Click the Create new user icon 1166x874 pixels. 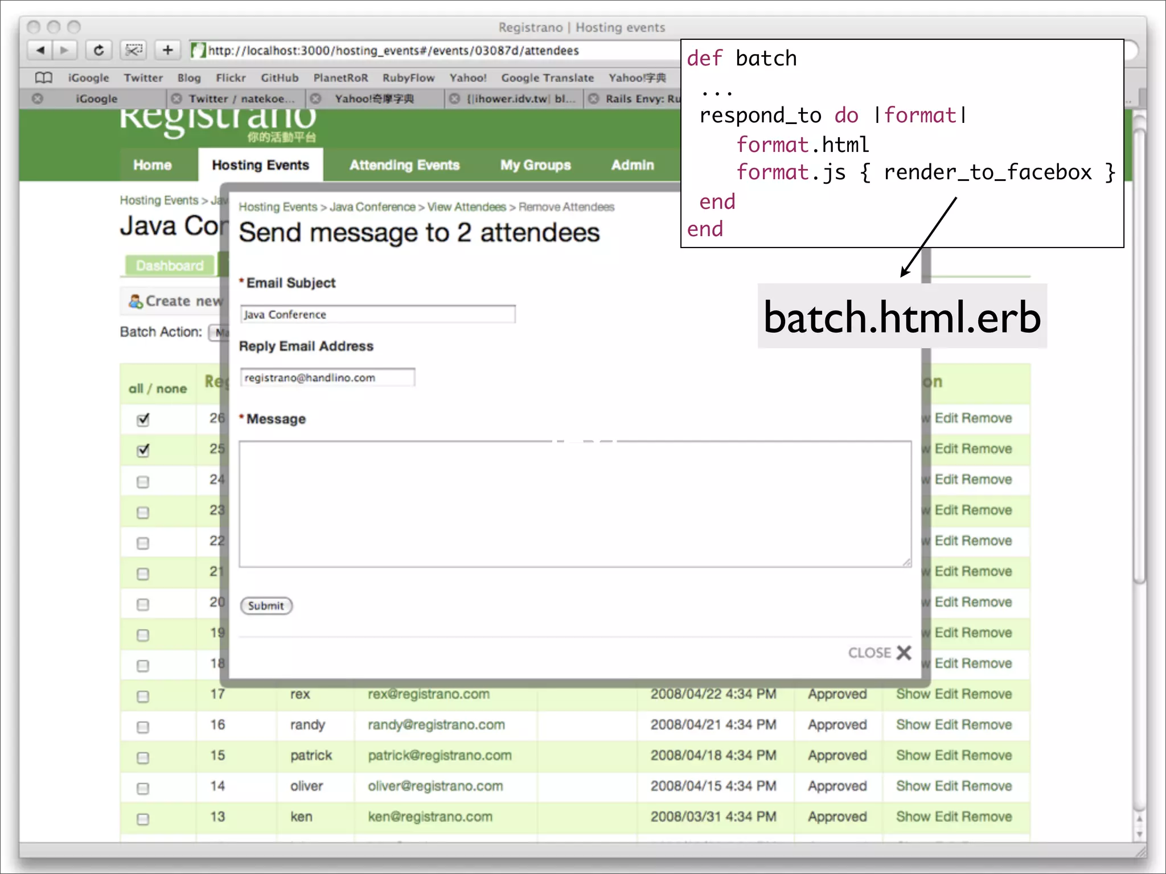pyautogui.click(x=136, y=301)
